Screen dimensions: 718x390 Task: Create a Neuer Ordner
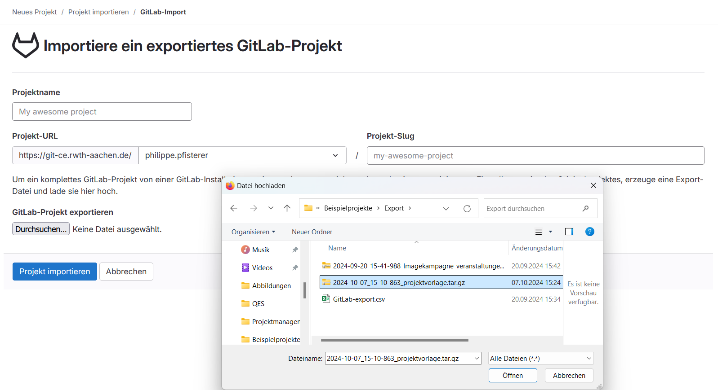point(312,232)
